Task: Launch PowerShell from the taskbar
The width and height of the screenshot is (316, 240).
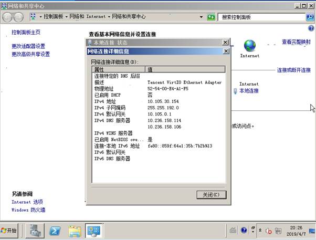Action: (x=55, y=231)
